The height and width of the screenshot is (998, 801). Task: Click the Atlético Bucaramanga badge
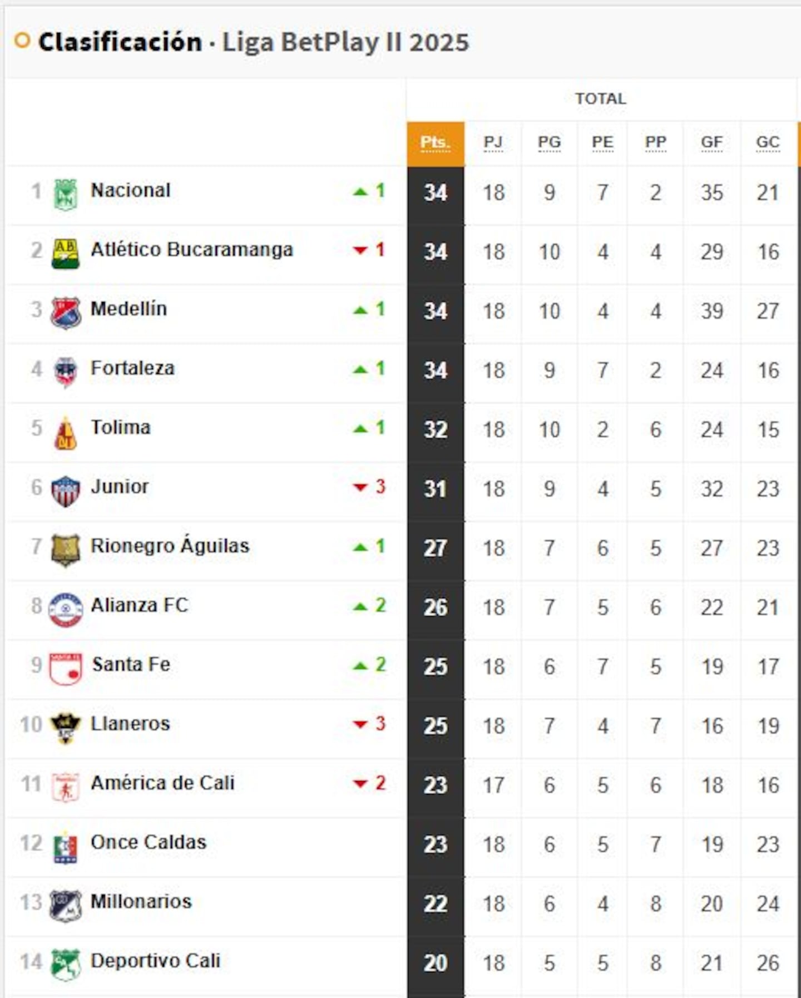coord(67,250)
